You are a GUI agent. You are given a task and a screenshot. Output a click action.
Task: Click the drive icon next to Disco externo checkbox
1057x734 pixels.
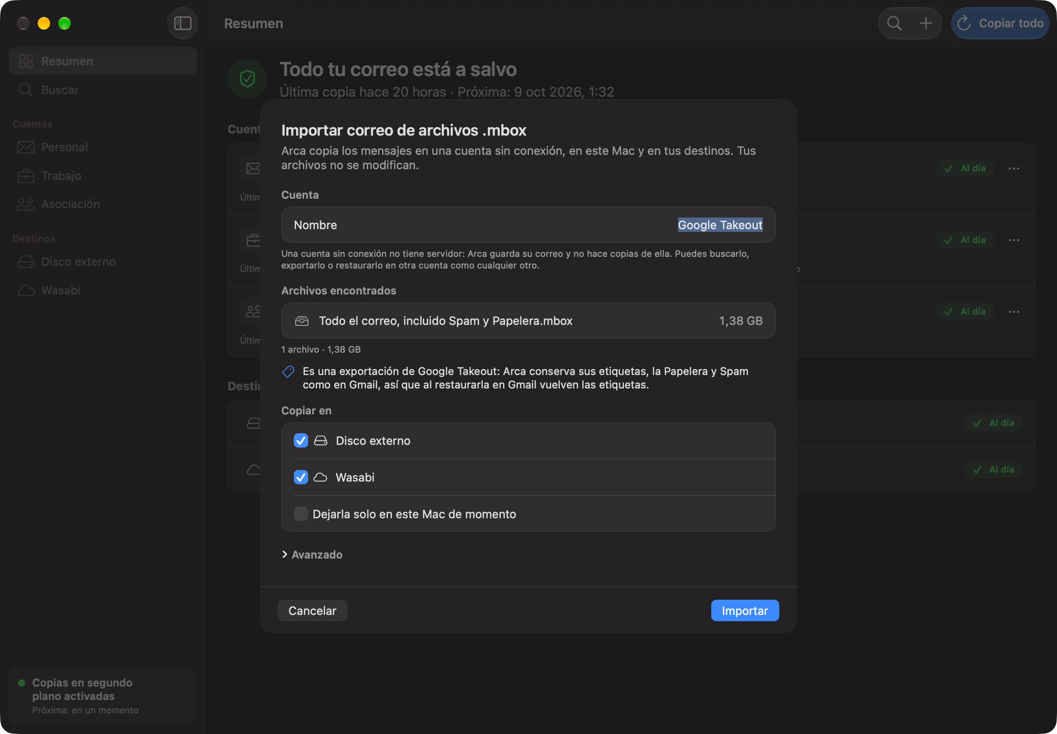pos(321,440)
